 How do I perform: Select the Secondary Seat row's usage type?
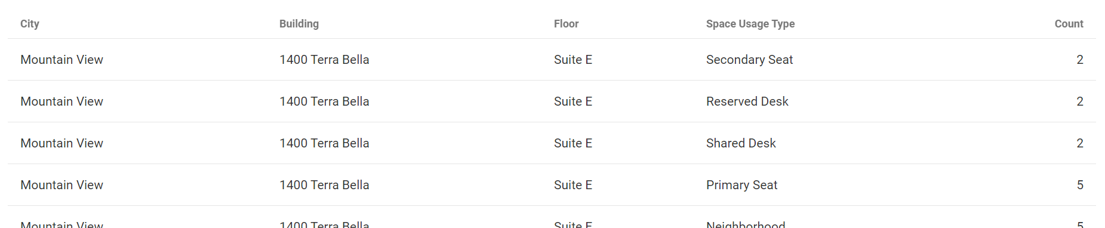click(749, 60)
